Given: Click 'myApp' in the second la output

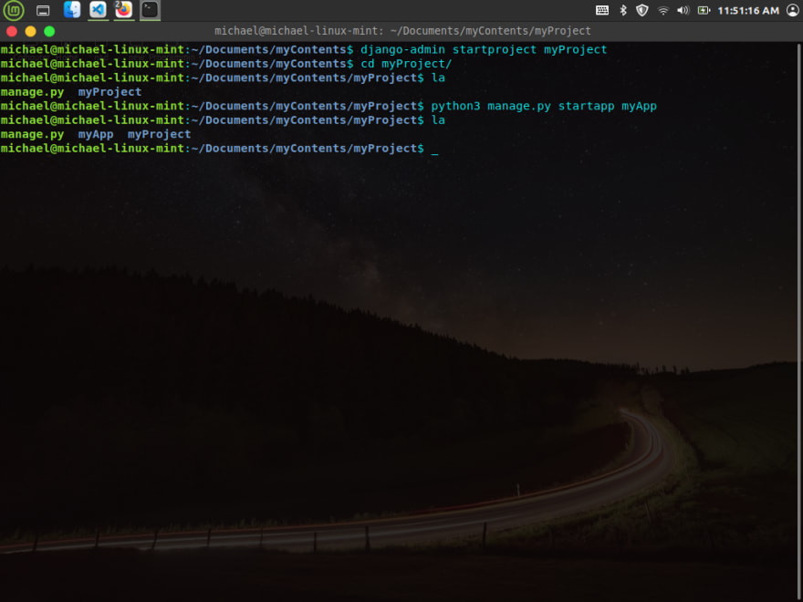Looking at the screenshot, I should point(96,135).
